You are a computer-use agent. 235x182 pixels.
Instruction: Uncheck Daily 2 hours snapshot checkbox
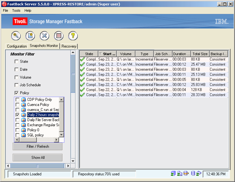tap(17, 115)
